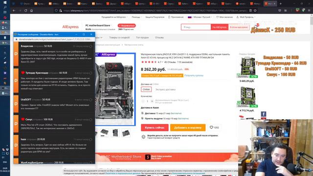Click the red extension icon in toolbar
Viewport: 313px width, 176px height.
click(x=297, y=10)
